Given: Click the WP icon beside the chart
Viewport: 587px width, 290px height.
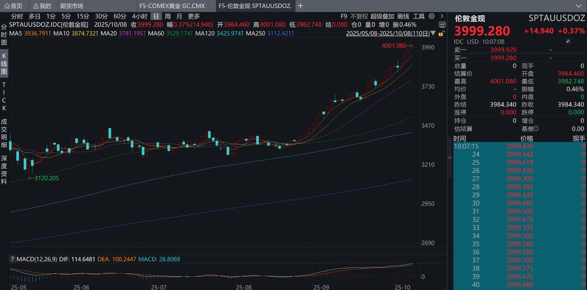Looking at the screenshot, I should coord(442,25).
